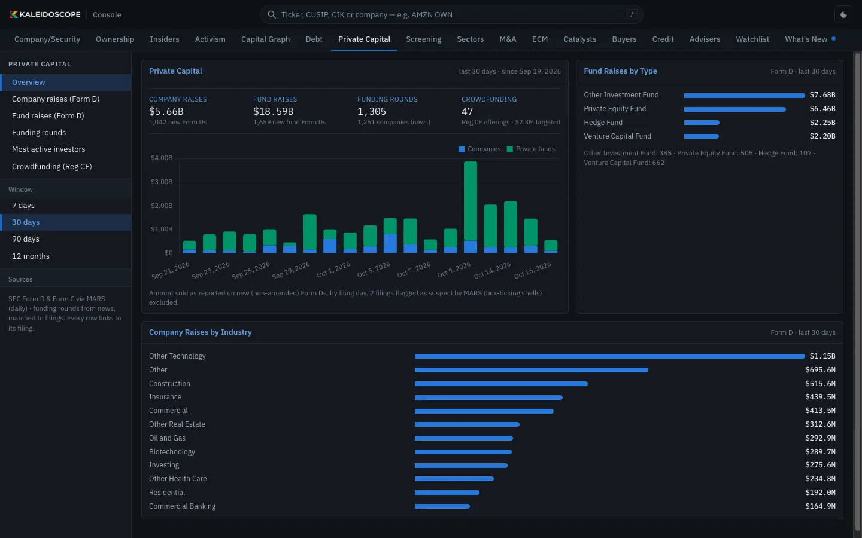Set the window to 90 days
Image resolution: width=862 pixels, height=538 pixels.
(x=66, y=239)
